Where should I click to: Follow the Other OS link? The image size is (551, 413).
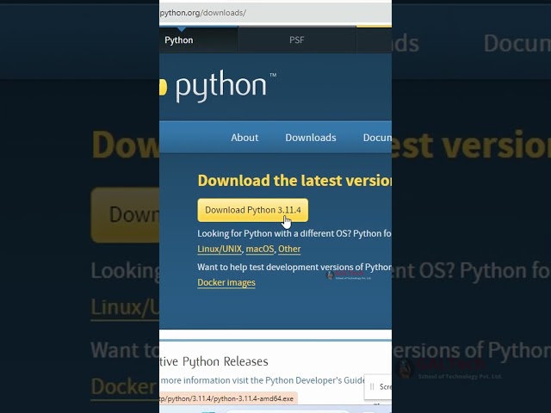[289, 249]
